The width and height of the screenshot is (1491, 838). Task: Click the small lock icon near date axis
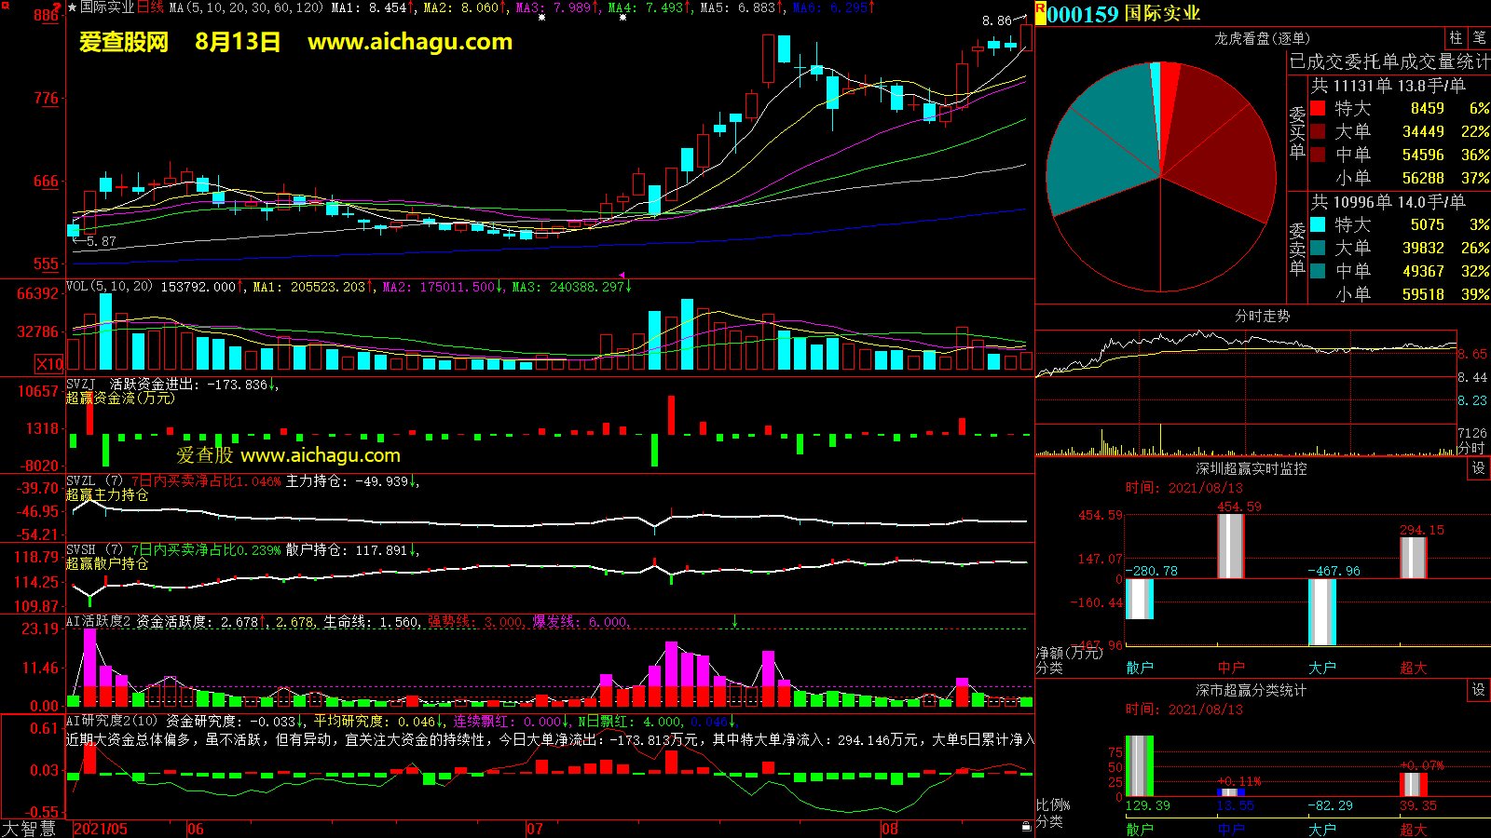click(1026, 826)
